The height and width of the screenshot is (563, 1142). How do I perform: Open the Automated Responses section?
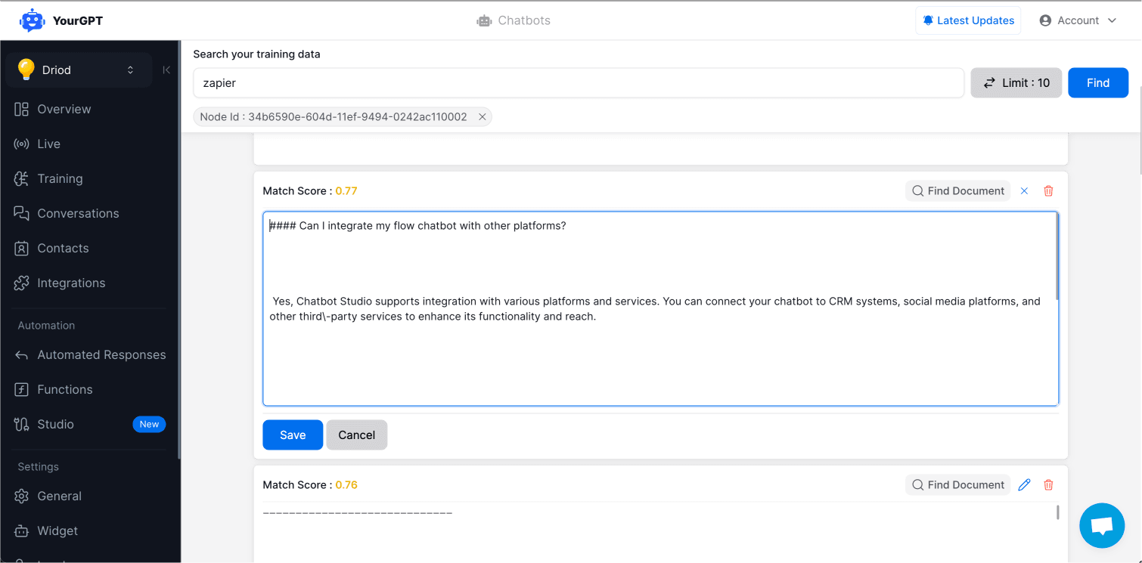pyautogui.click(x=101, y=354)
